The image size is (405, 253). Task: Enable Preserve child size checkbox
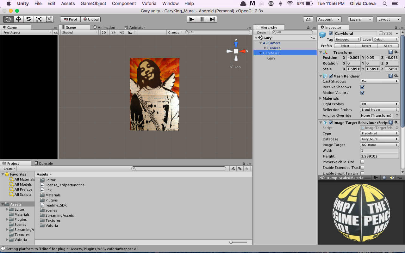[x=362, y=162]
